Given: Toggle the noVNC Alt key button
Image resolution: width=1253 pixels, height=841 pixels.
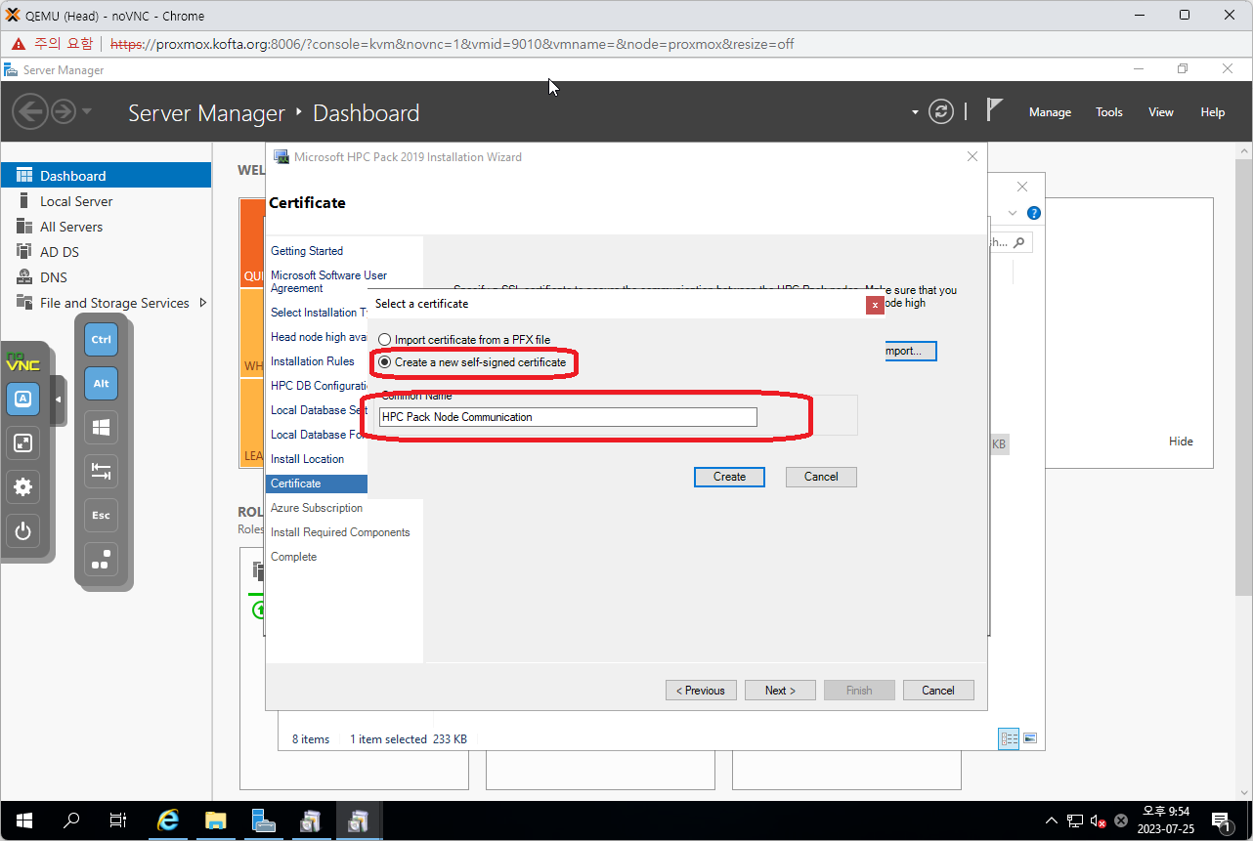Looking at the screenshot, I should pos(101,384).
